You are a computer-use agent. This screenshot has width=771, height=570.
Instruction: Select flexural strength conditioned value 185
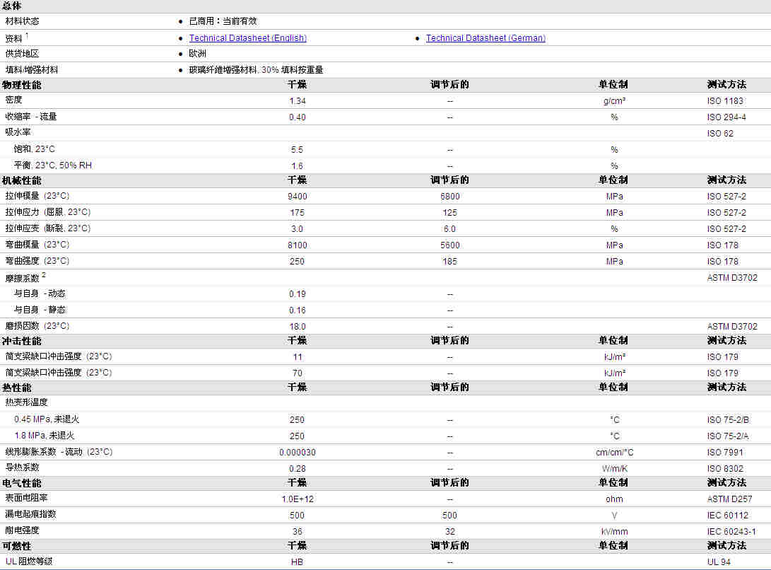coord(449,262)
